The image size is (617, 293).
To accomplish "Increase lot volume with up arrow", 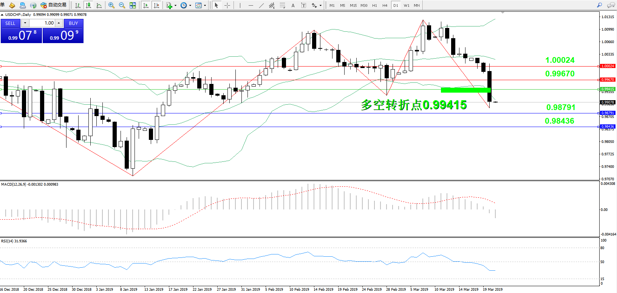I will click(59, 23).
